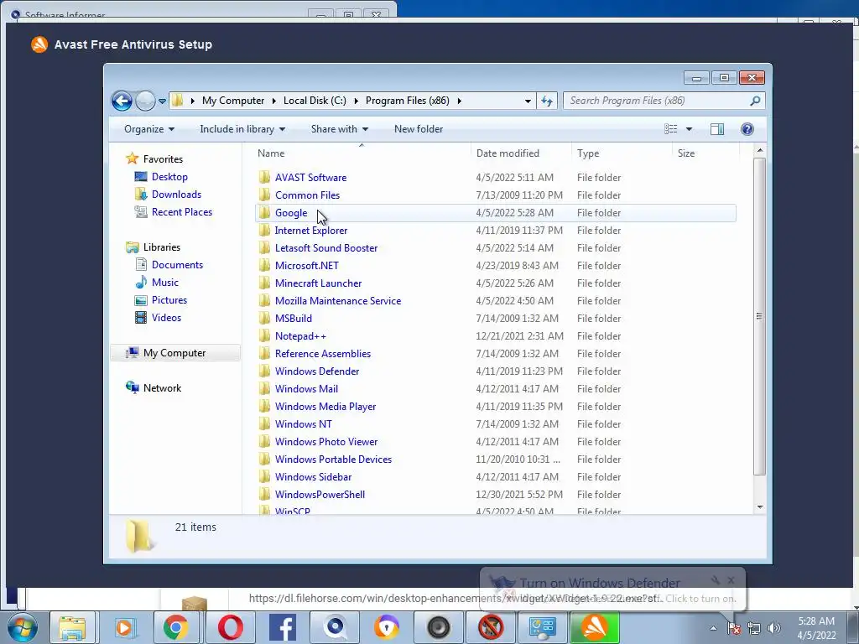Switch to Avast setup on the taskbar
This screenshot has height=644, width=859.
(595, 627)
